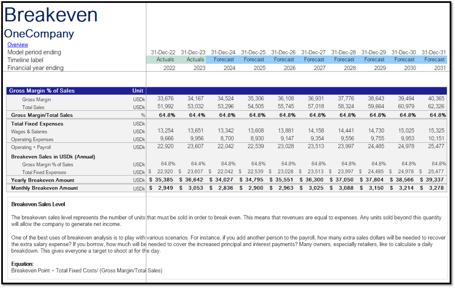Click the Total Fixed Expenses $ 23,607 cell
This screenshot has height=288, width=455.
click(192, 172)
